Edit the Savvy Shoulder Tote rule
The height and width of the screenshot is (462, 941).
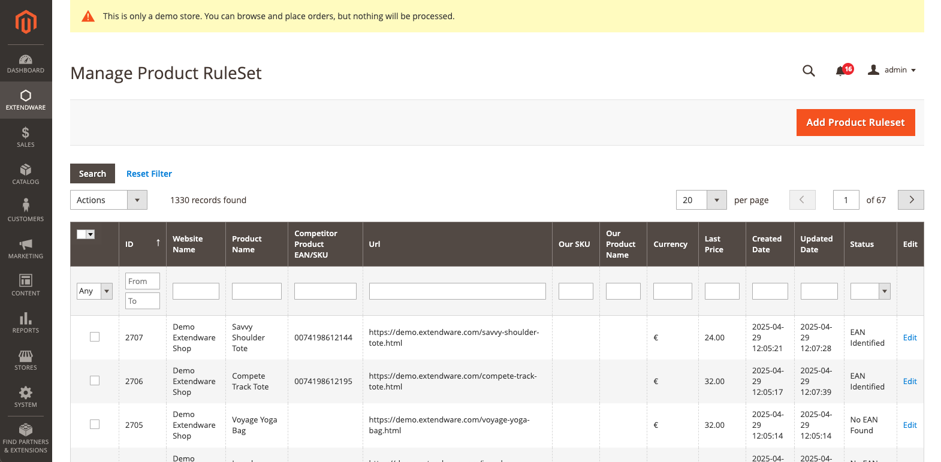pyautogui.click(x=910, y=337)
